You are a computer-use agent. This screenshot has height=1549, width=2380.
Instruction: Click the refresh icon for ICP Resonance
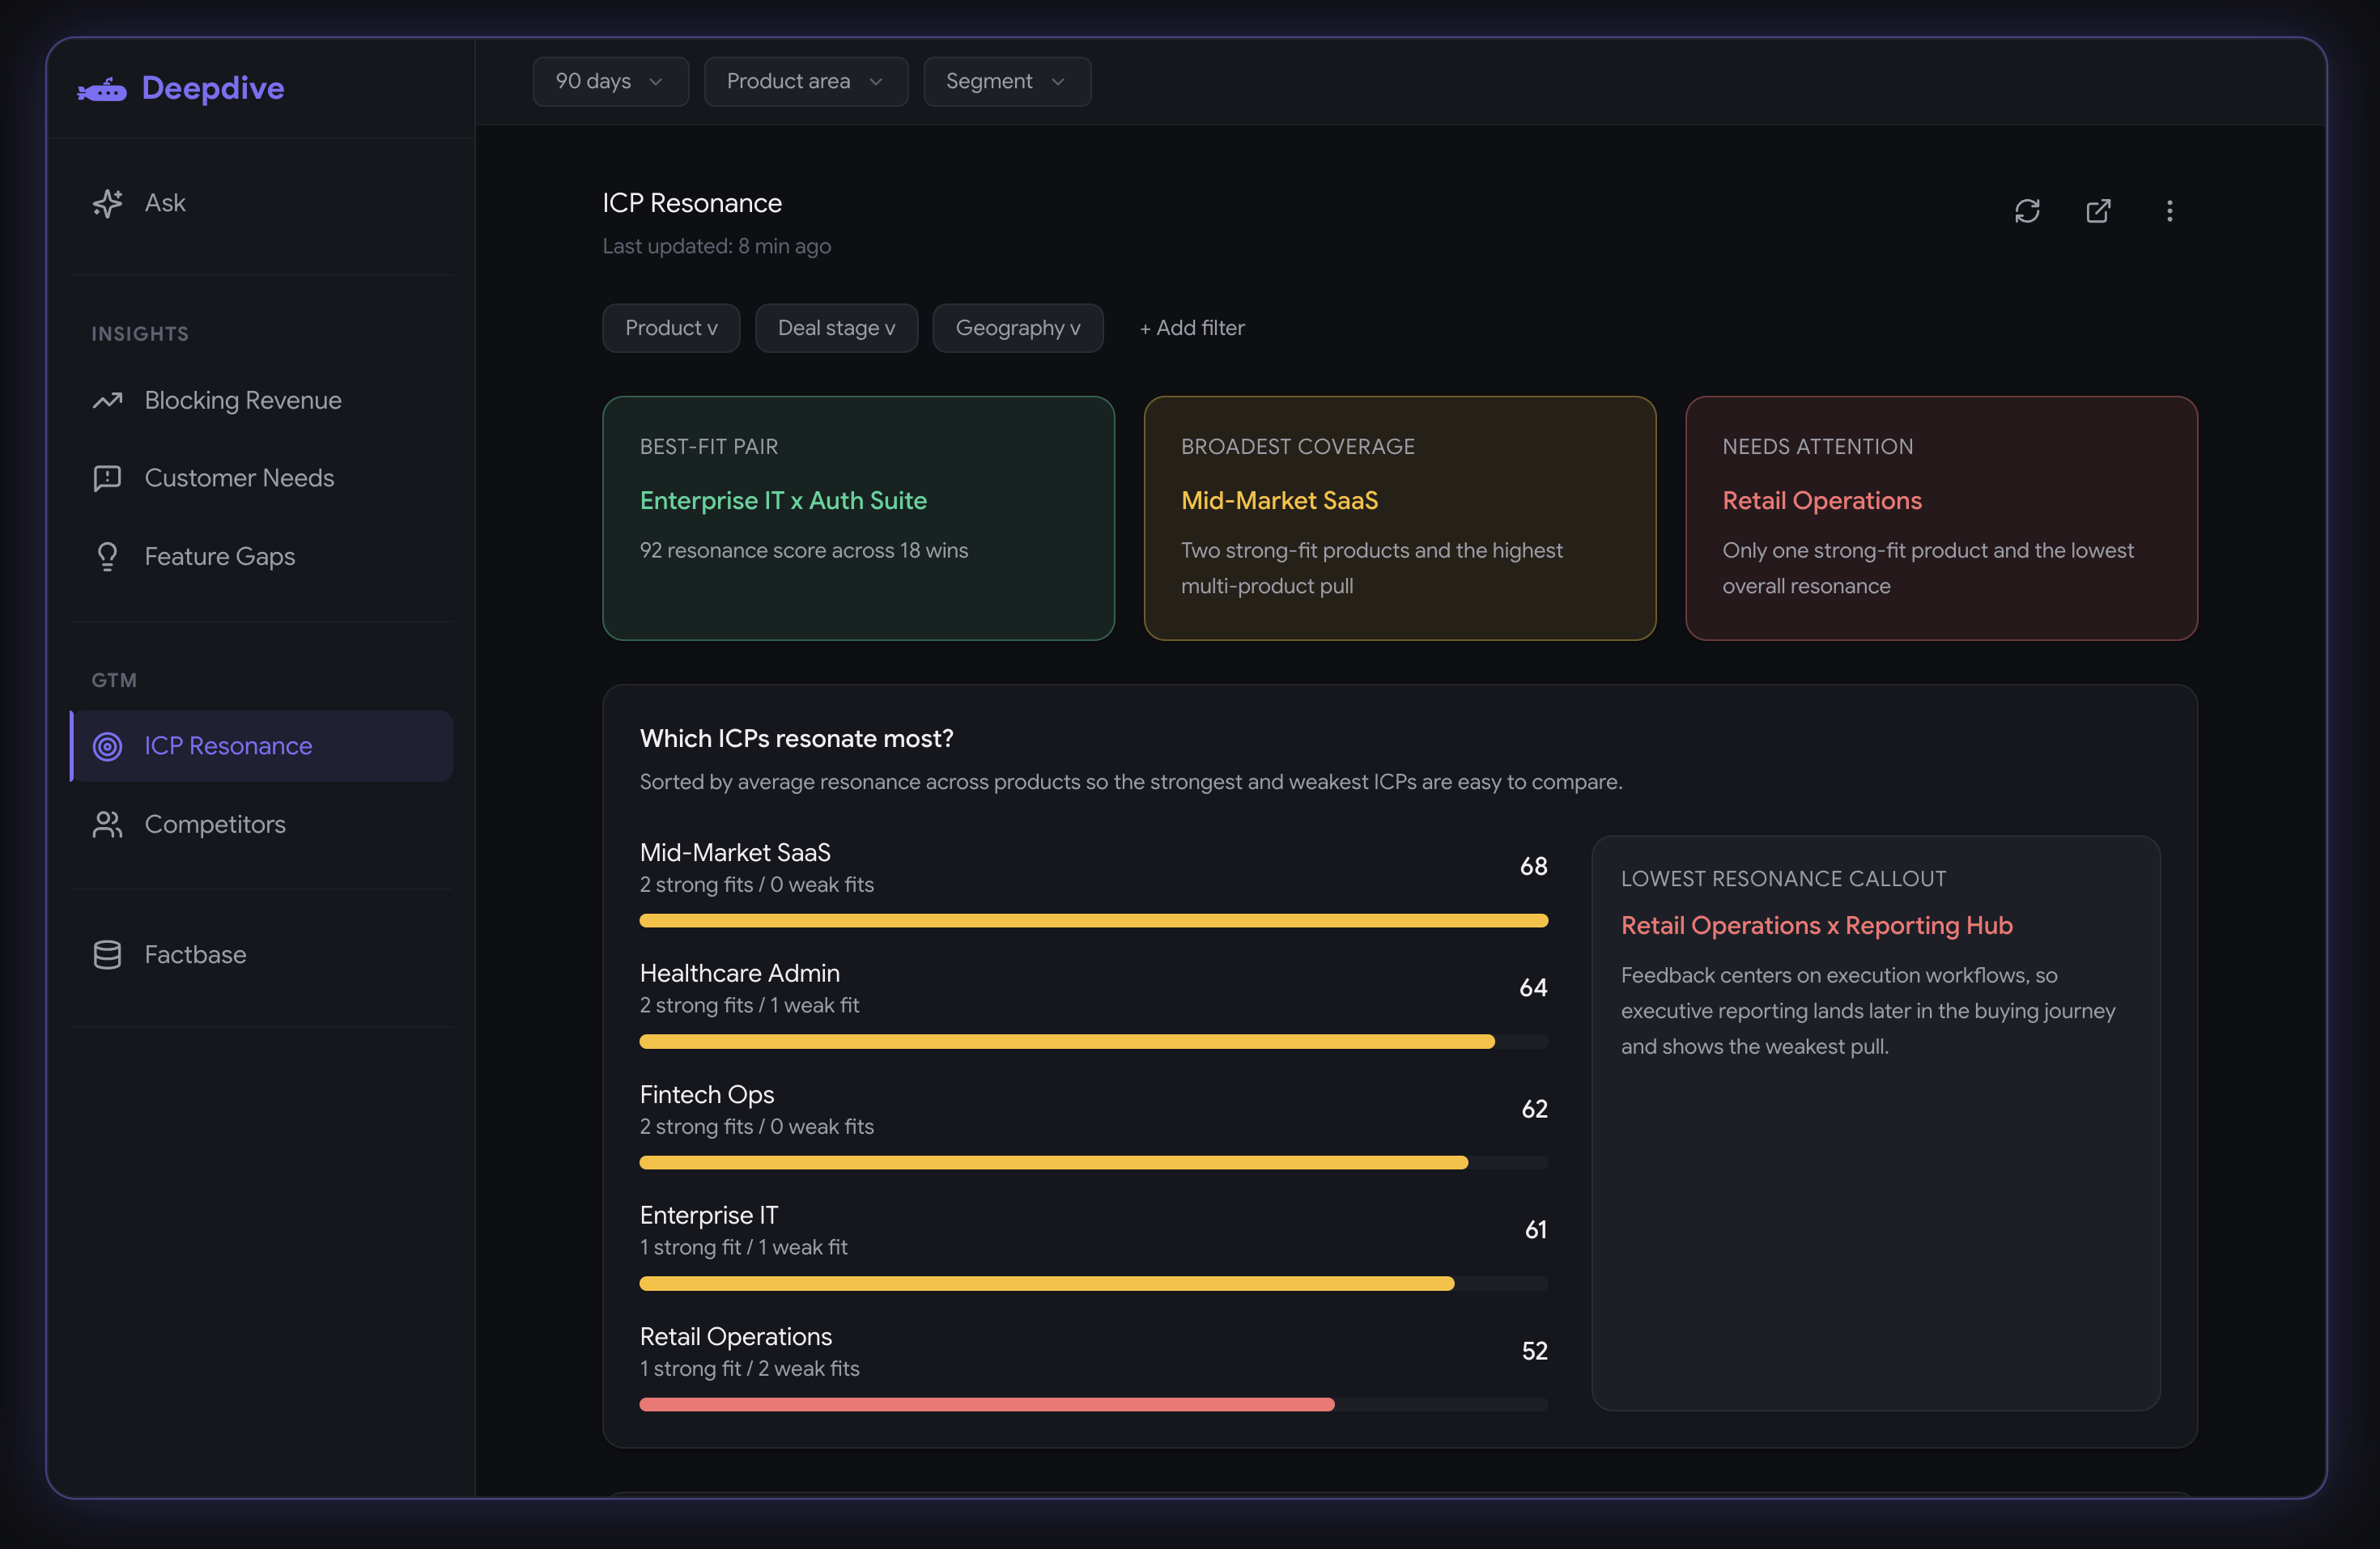2026,211
